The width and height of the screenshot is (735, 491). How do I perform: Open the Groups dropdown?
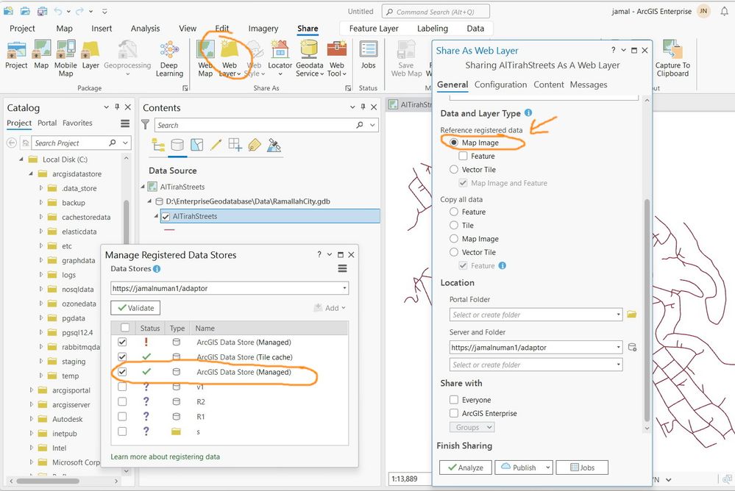tap(472, 427)
